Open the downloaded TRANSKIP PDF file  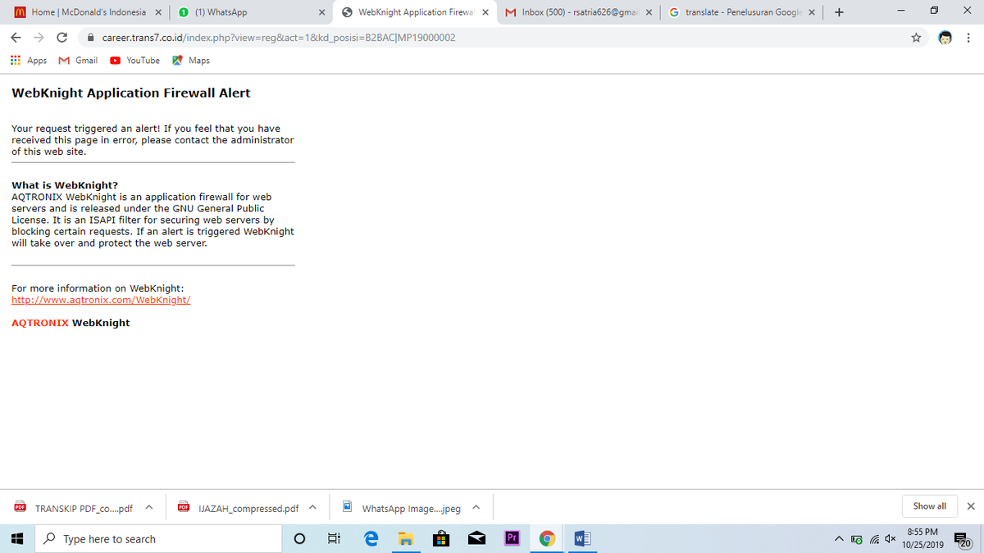click(74, 509)
